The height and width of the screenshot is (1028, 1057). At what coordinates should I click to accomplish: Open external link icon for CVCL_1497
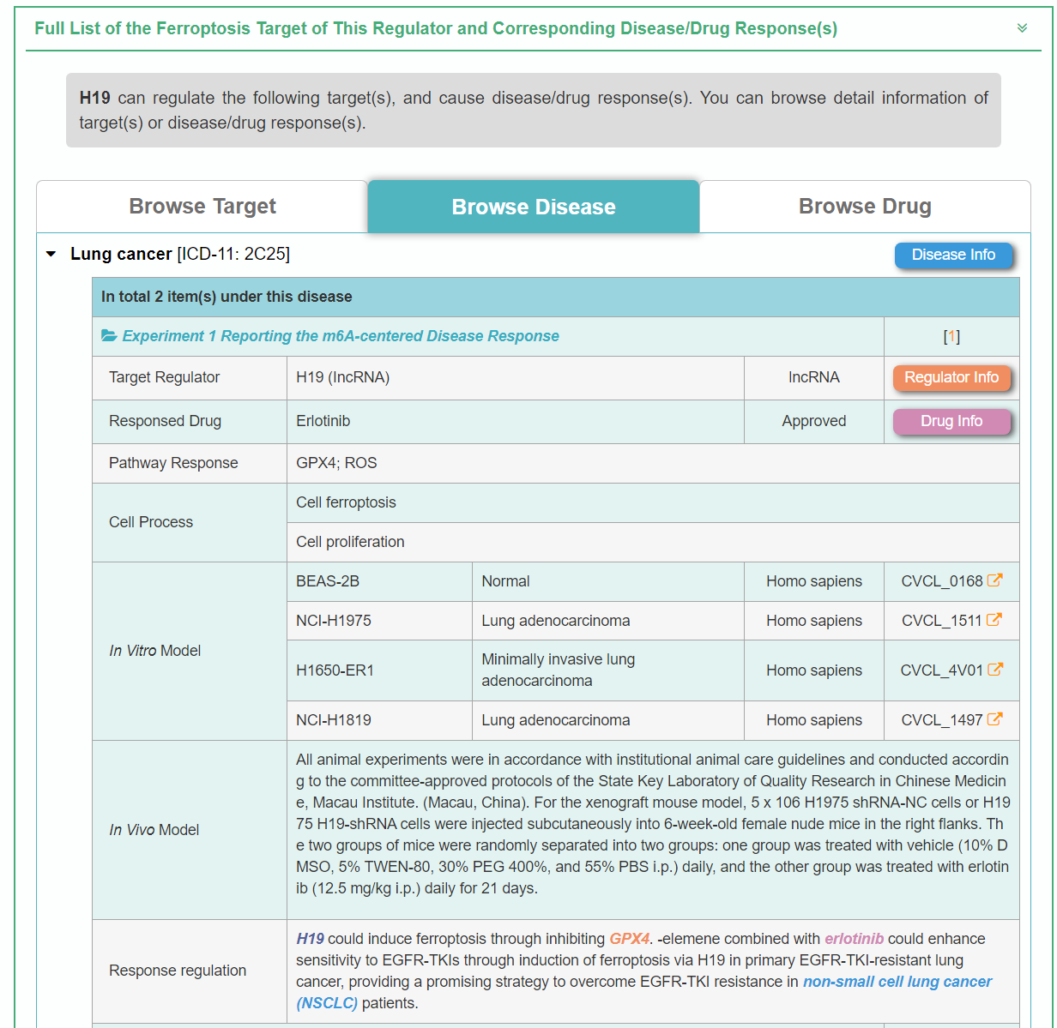click(x=994, y=719)
